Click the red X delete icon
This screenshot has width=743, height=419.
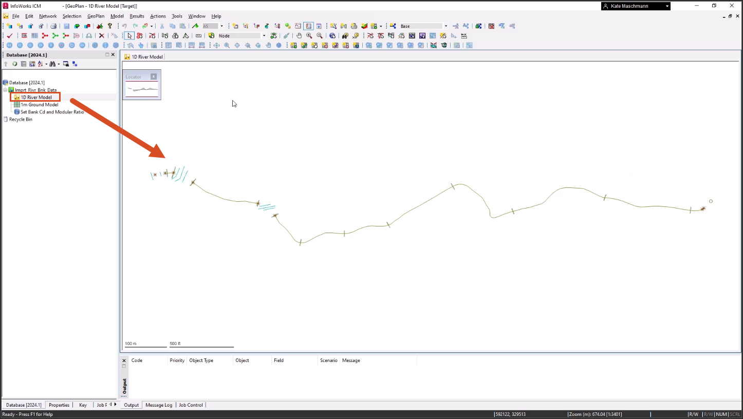coord(101,36)
